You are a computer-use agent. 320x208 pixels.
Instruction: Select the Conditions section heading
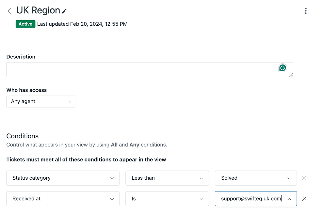[22, 136]
